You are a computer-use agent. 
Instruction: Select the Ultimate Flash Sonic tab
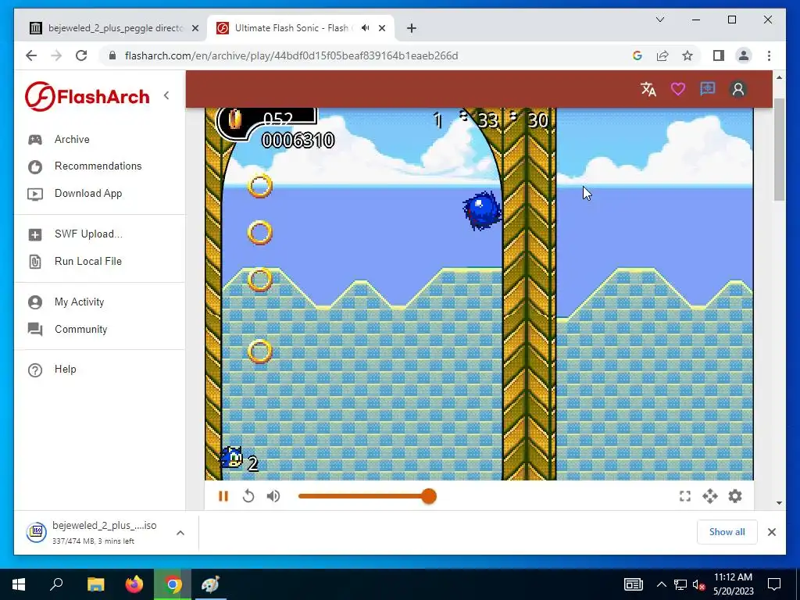pyautogui.click(x=291, y=28)
